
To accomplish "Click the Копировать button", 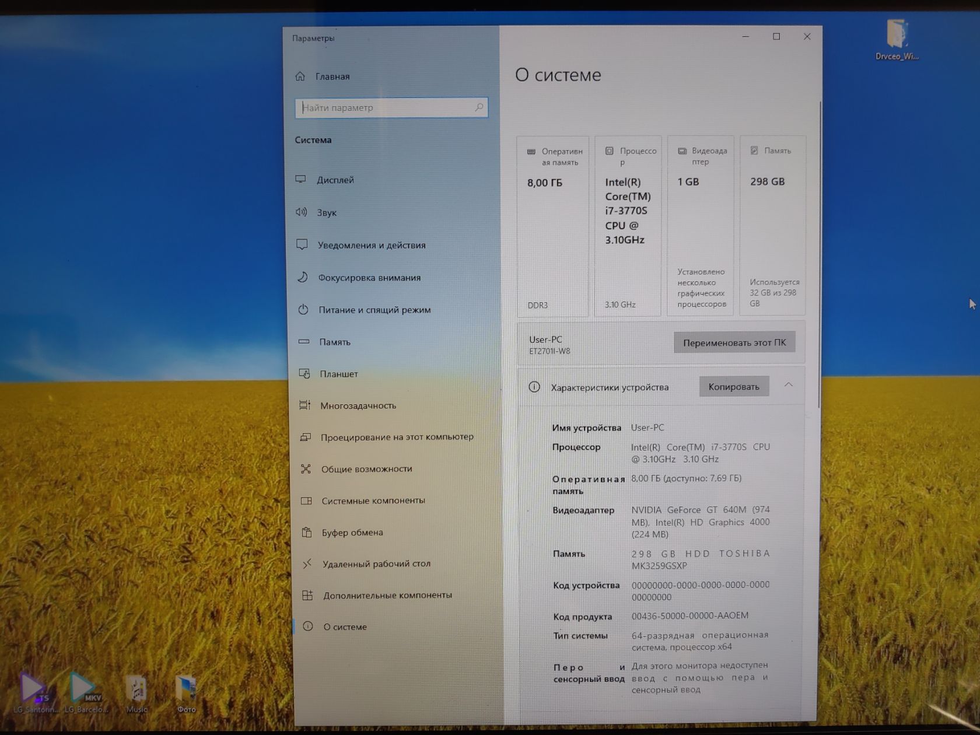I will [x=734, y=386].
